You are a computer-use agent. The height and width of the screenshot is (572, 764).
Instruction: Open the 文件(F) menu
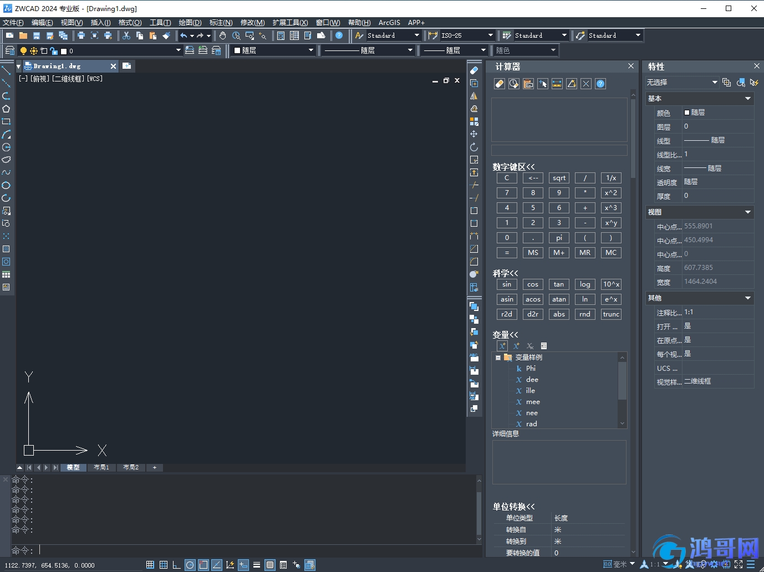[13, 23]
